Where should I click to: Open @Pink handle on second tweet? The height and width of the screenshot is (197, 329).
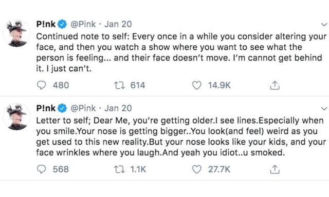83,108
